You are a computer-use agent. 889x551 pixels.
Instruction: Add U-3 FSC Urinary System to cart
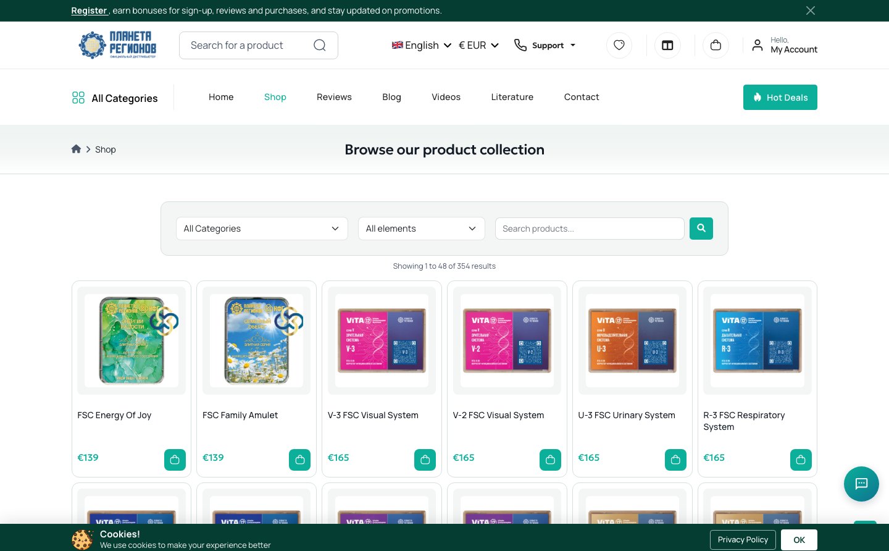point(675,460)
